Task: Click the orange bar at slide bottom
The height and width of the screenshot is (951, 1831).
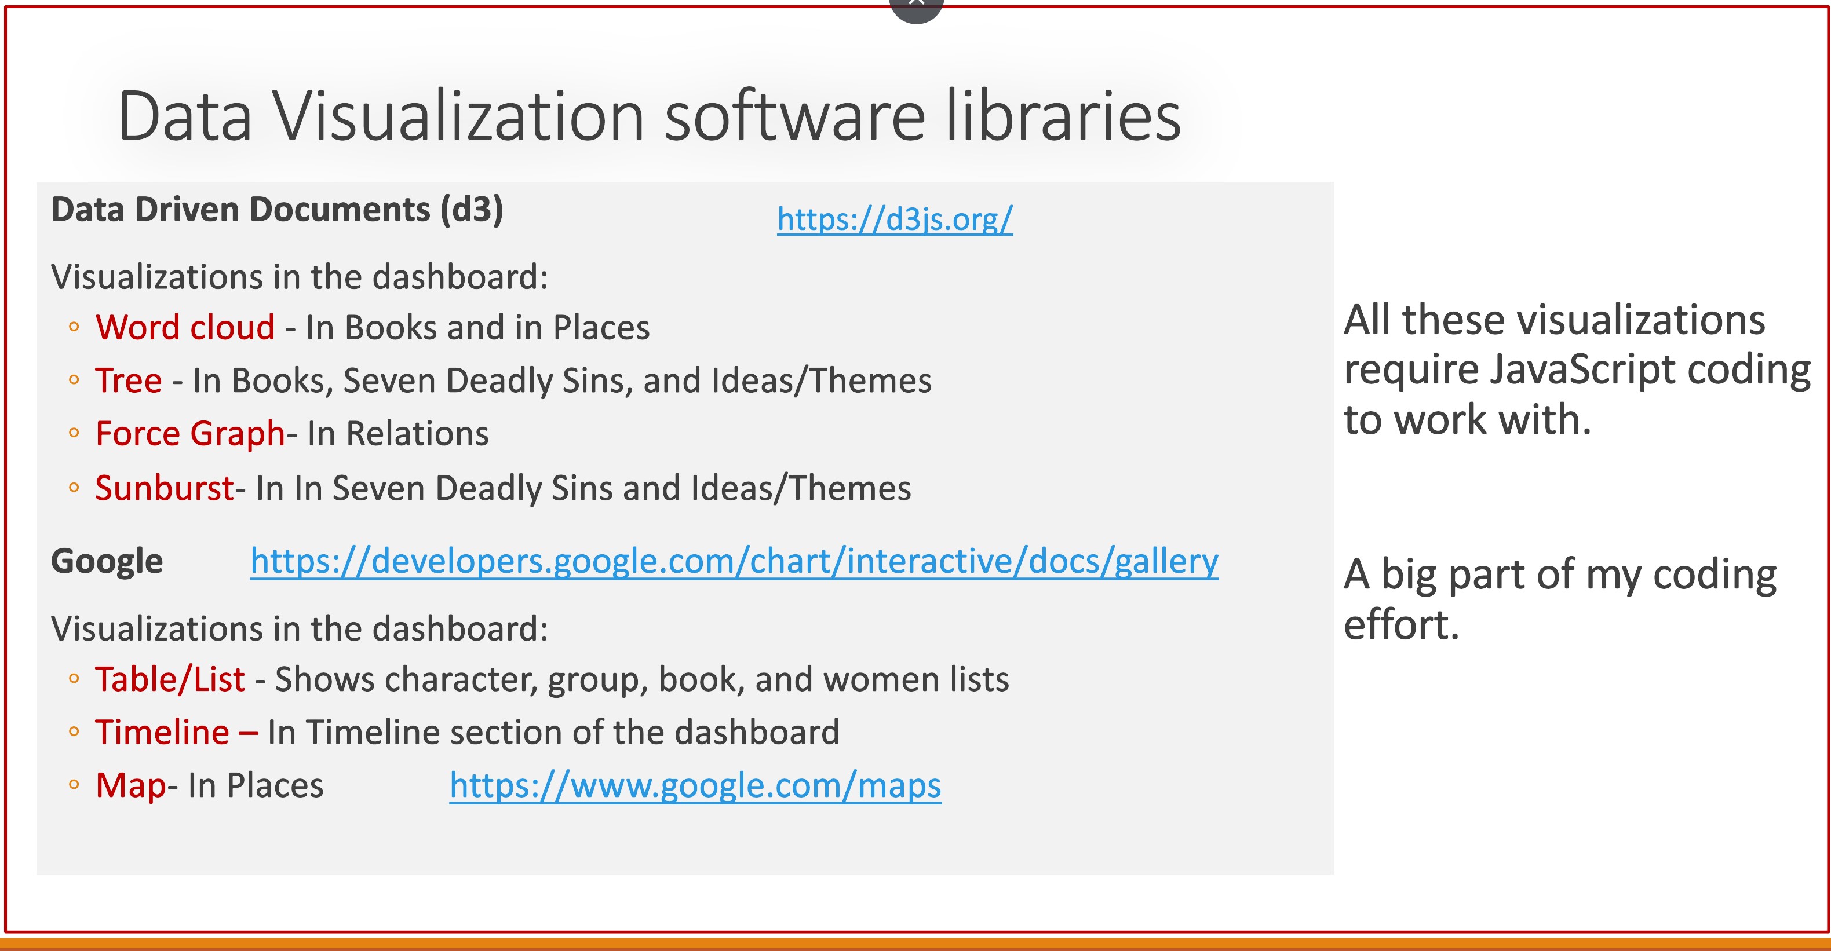Action: tap(915, 944)
